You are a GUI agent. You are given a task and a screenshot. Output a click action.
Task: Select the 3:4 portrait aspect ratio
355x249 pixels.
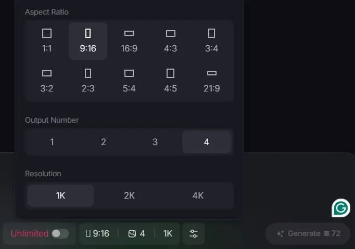[212, 41]
